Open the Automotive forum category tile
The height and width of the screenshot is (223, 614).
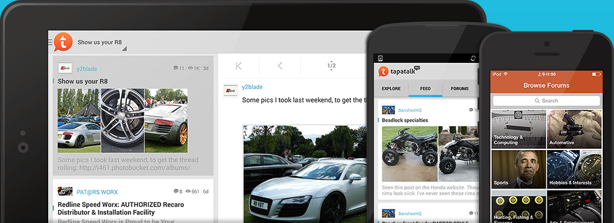pos(574,129)
